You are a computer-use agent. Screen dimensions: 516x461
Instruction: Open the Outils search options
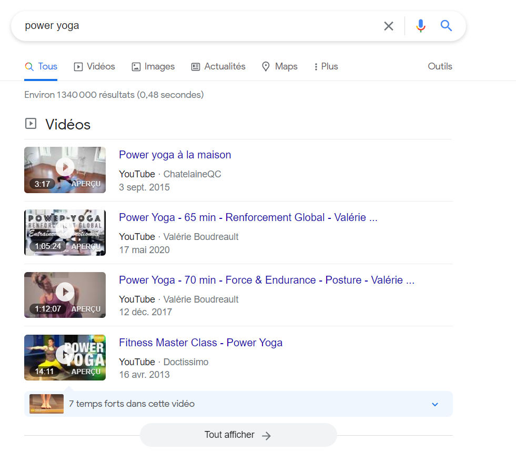pyautogui.click(x=440, y=66)
